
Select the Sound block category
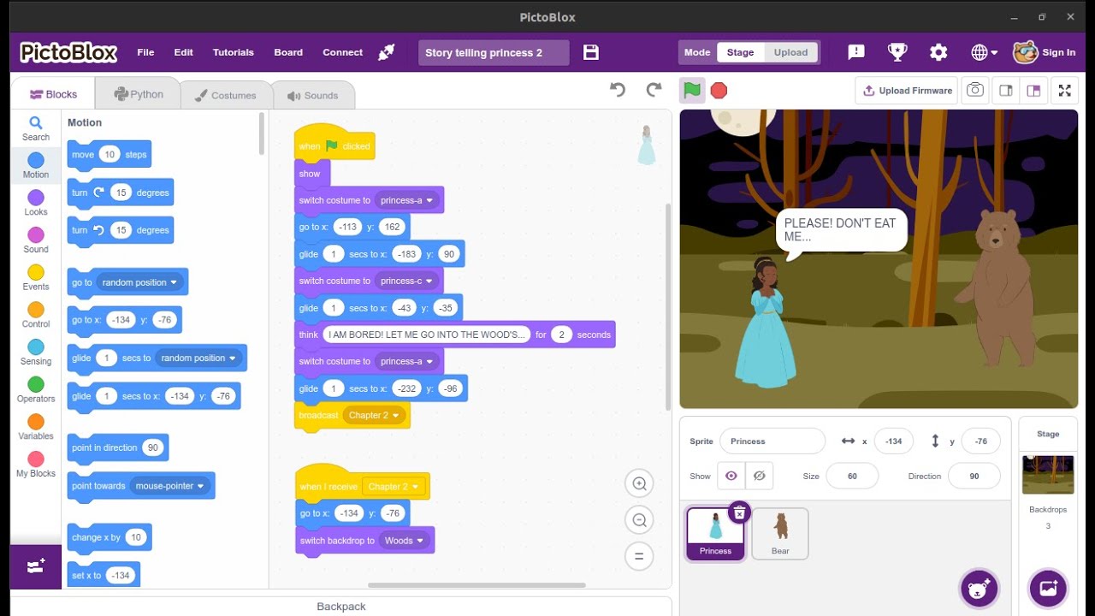36,240
